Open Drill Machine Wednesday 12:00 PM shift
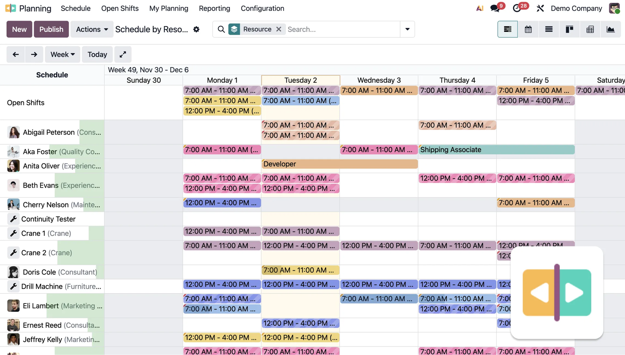 [x=379, y=284]
